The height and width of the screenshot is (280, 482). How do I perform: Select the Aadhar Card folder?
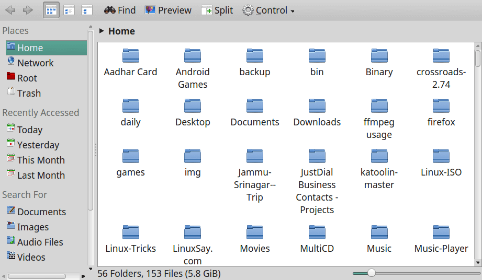pos(131,63)
